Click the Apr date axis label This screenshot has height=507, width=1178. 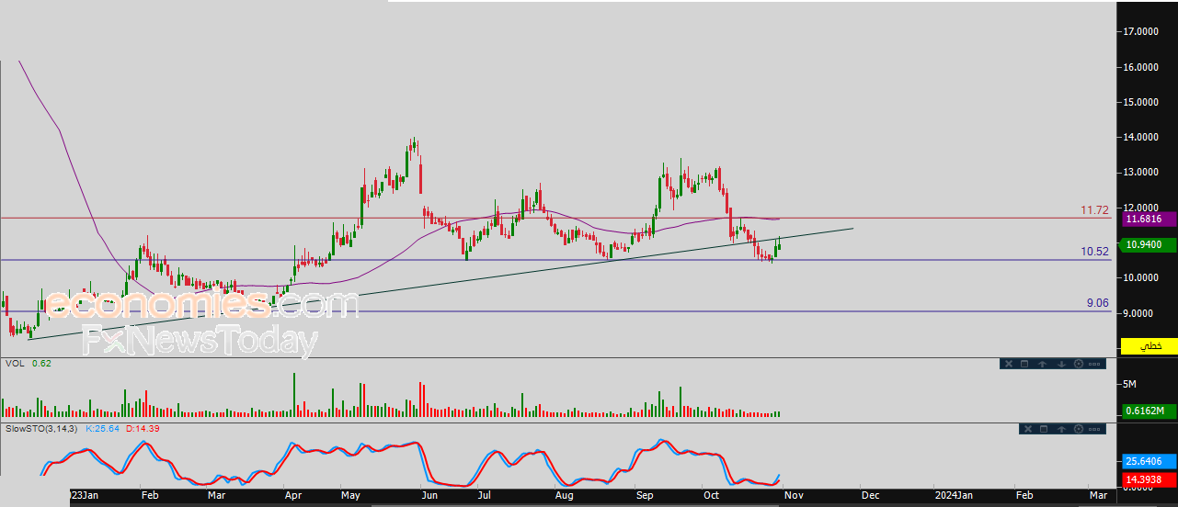(x=293, y=496)
